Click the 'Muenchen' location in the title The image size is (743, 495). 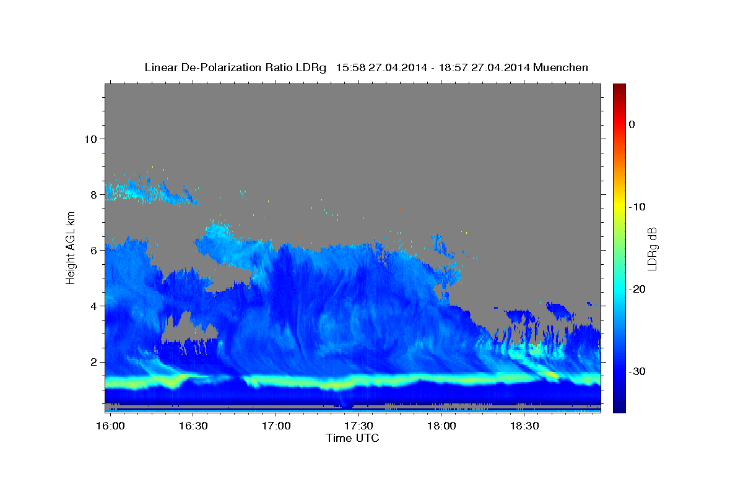click(x=561, y=67)
